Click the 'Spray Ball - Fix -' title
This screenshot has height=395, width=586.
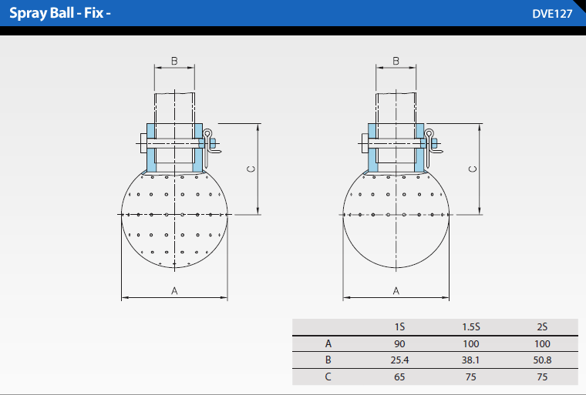tap(60, 13)
